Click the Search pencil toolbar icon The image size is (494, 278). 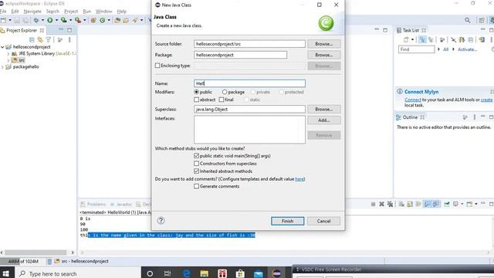135,20
